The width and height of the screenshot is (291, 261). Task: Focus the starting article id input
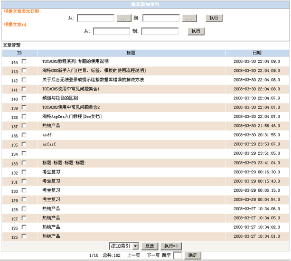click(x=111, y=31)
